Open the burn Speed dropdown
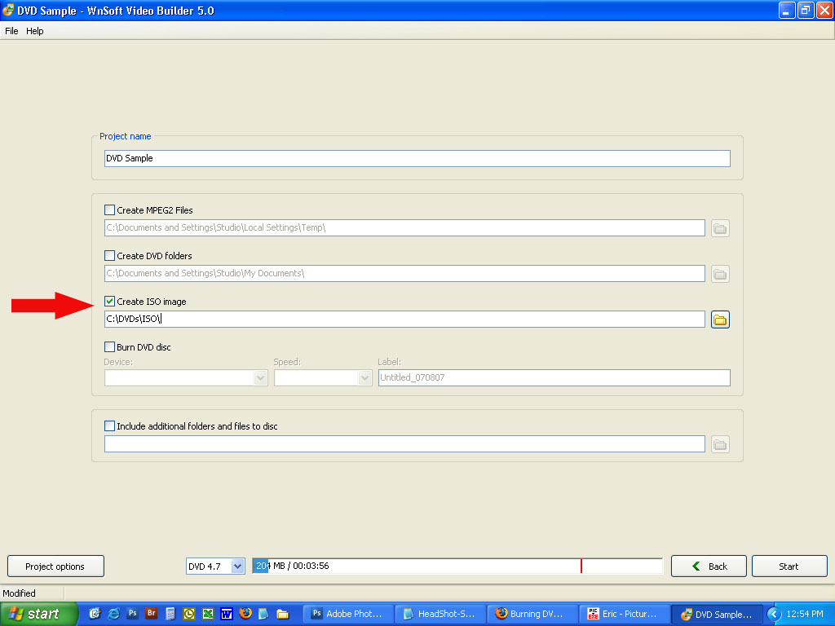This screenshot has height=626, width=835. pos(364,378)
